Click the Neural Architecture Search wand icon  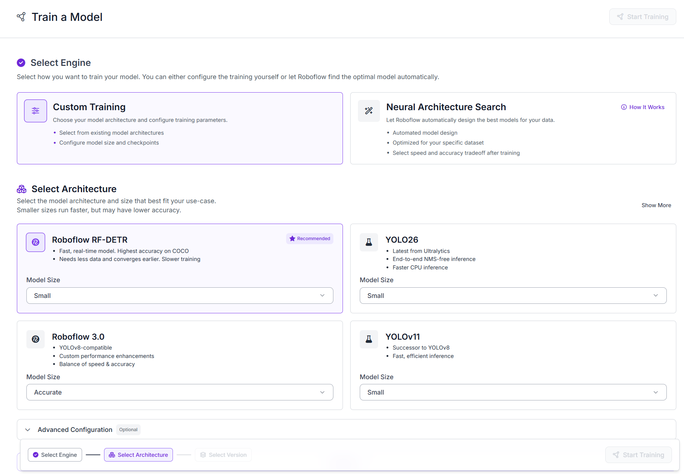pyautogui.click(x=369, y=111)
